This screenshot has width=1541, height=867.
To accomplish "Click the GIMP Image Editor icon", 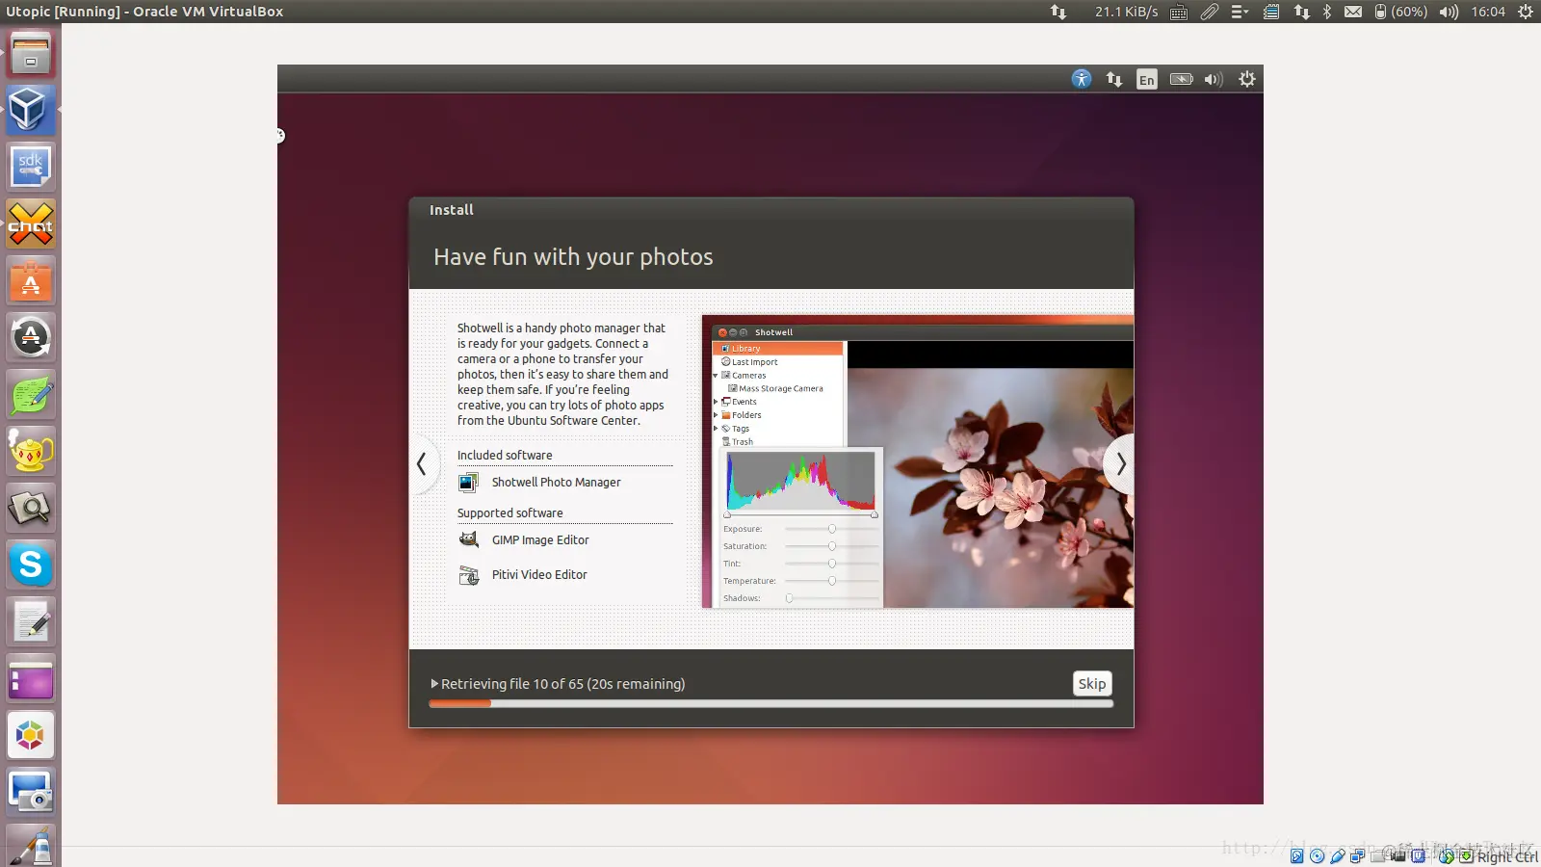I will (469, 539).
